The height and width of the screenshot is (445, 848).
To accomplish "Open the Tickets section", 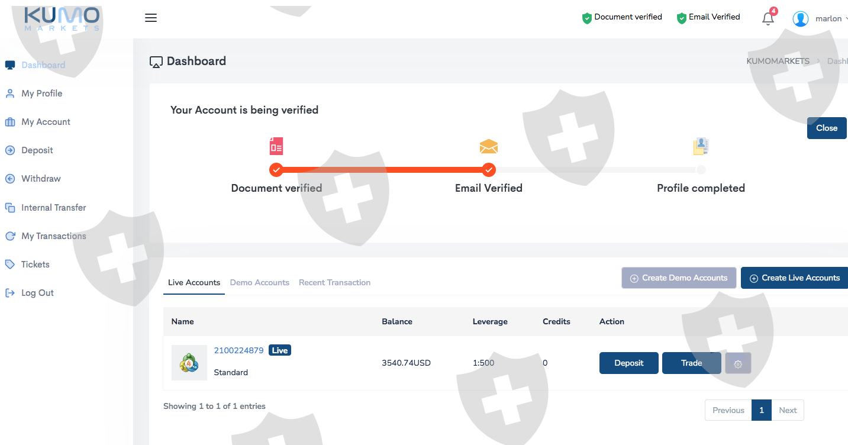I will pyautogui.click(x=36, y=265).
